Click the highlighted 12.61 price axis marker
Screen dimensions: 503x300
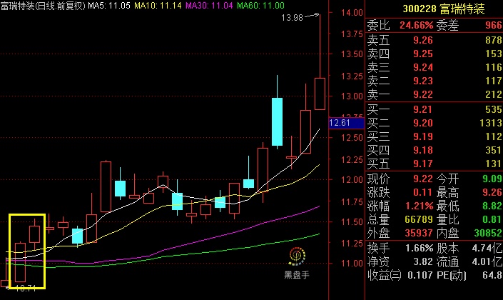click(x=347, y=123)
